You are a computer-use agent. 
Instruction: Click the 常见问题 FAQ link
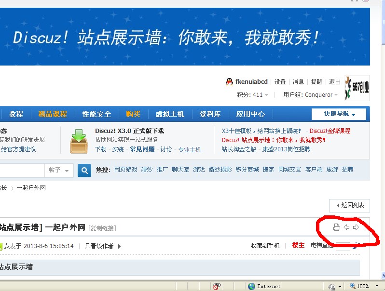click(x=142, y=149)
